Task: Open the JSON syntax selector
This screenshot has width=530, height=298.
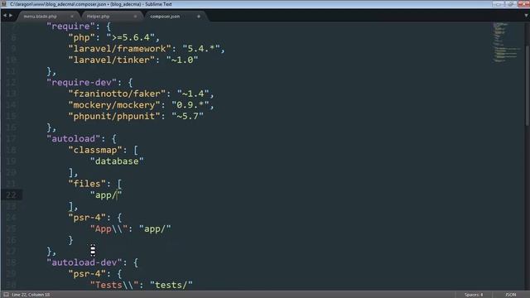Action: pyautogui.click(x=511, y=295)
